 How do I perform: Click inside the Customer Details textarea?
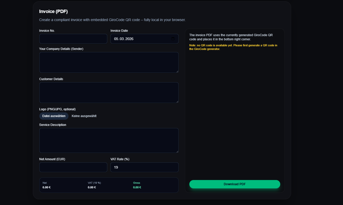coord(109,92)
